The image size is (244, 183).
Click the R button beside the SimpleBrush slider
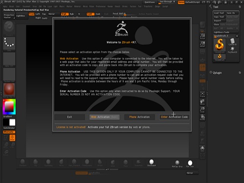(237, 36)
